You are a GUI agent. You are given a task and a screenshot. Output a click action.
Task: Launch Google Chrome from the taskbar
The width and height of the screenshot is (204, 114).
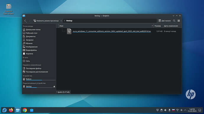pos(25,110)
